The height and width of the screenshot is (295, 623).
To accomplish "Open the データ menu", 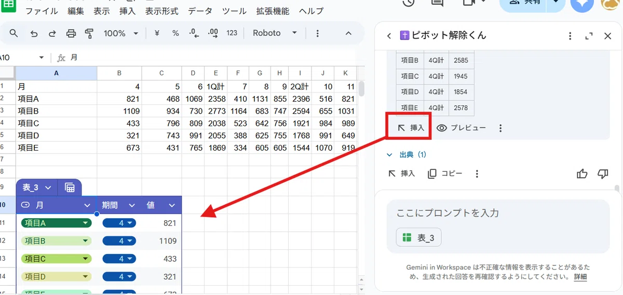I will pos(200,11).
